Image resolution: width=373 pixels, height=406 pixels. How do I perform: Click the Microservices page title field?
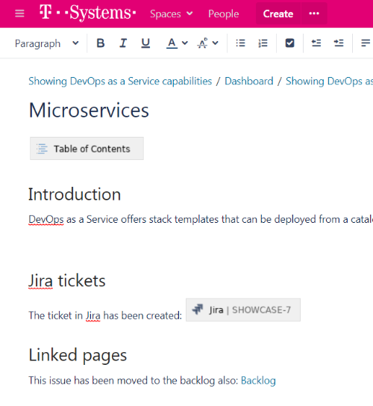(x=89, y=111)
